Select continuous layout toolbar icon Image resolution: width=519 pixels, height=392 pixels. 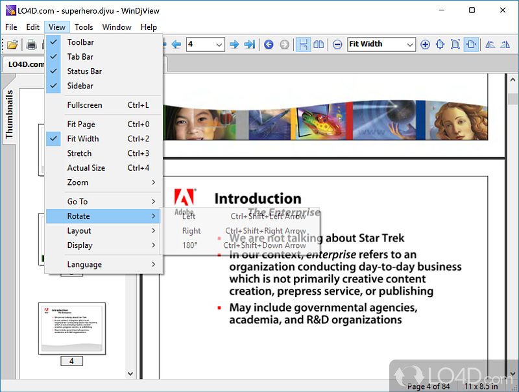[x=303, y=44]
